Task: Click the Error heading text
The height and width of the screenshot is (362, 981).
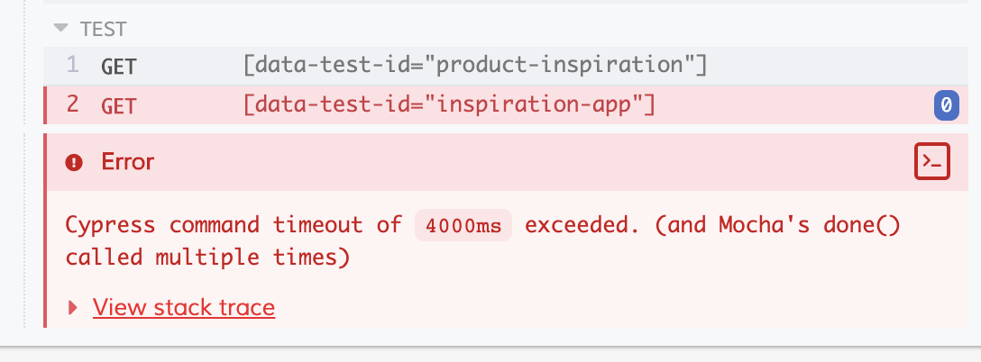Action: coord(128,162)
